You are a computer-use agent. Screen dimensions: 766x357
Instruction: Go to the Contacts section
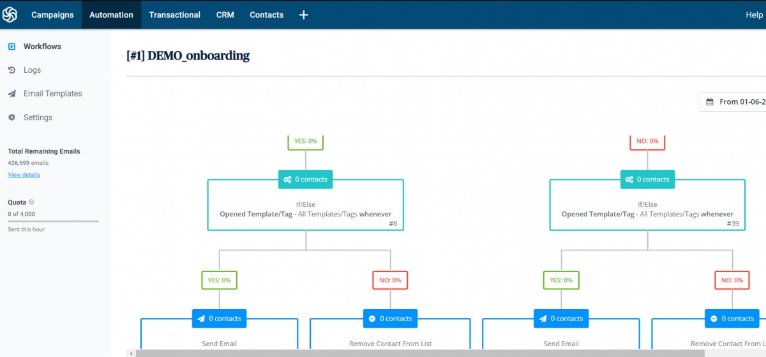tap(266, 15)
